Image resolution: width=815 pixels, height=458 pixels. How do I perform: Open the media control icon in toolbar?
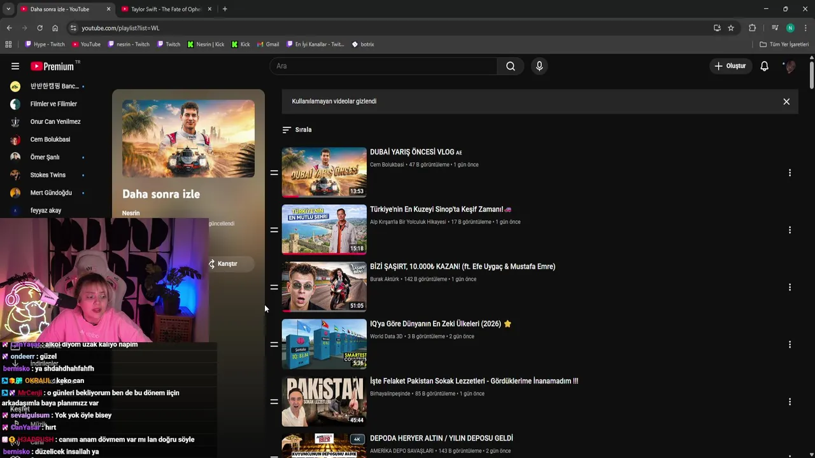click(x=775, y=28)
